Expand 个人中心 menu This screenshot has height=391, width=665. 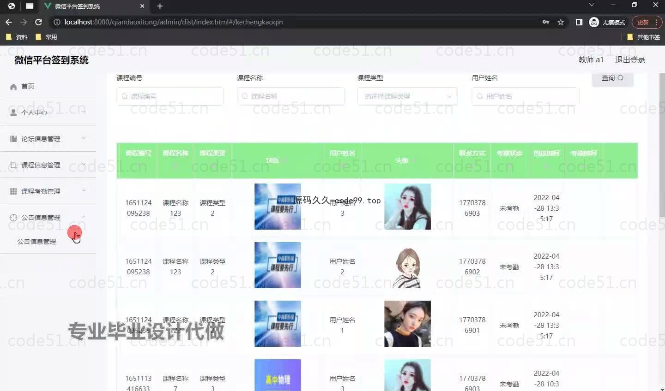pyautogui.click(x=48, y=112)
